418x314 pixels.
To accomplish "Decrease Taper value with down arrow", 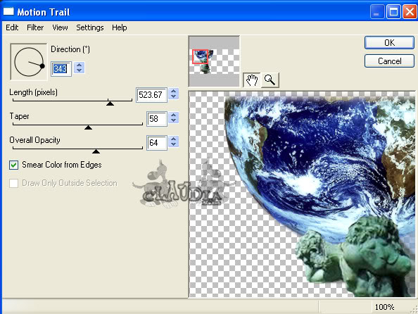I will 174,120.
